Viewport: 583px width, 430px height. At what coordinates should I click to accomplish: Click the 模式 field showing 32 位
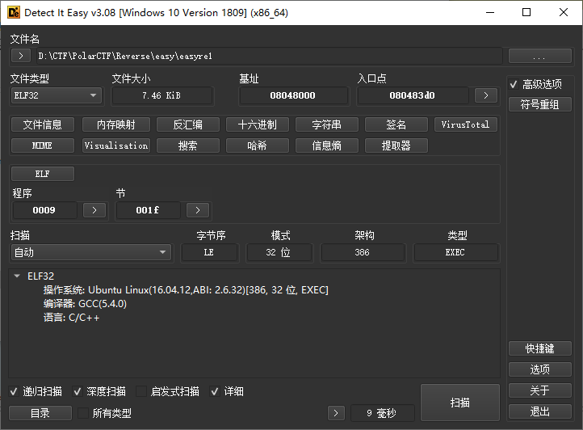click(279, 252)
